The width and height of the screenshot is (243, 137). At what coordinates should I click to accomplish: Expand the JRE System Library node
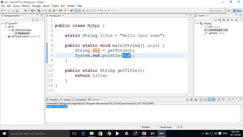point(6,37)
